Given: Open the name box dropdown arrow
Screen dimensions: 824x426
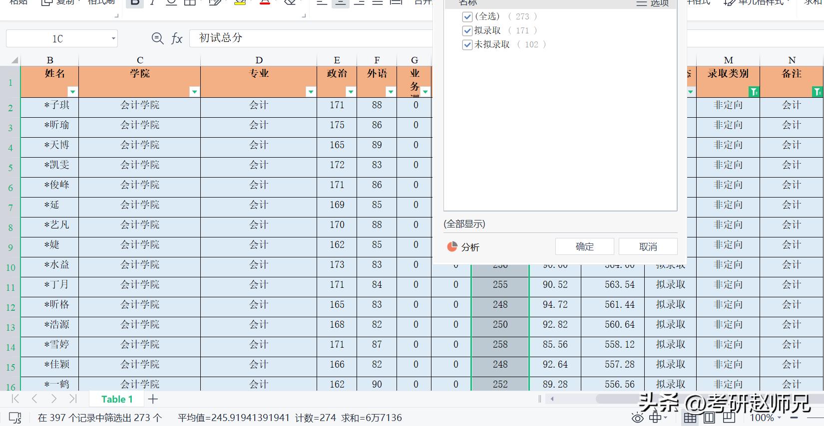Looking at the screenshot, I should coord(113,38).
